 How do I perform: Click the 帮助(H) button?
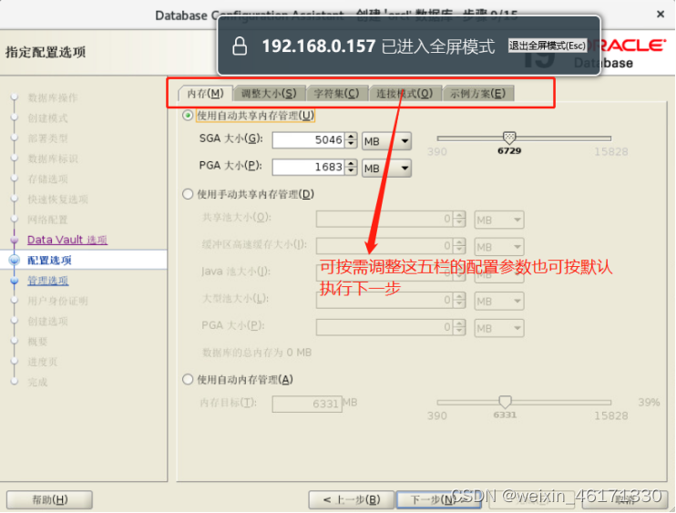click(49, 500)
